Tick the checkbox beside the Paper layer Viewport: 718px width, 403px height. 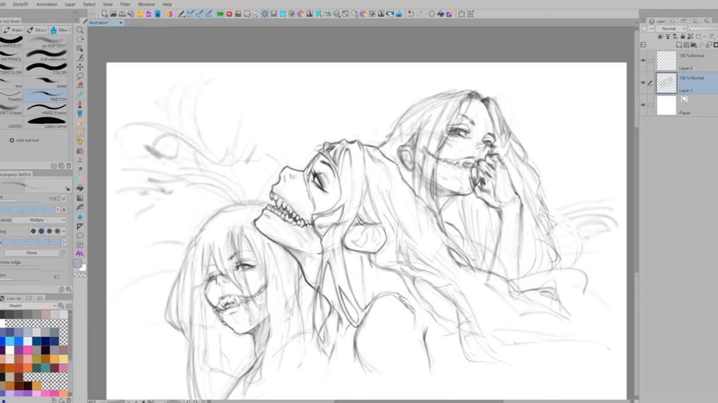[651, 105]
